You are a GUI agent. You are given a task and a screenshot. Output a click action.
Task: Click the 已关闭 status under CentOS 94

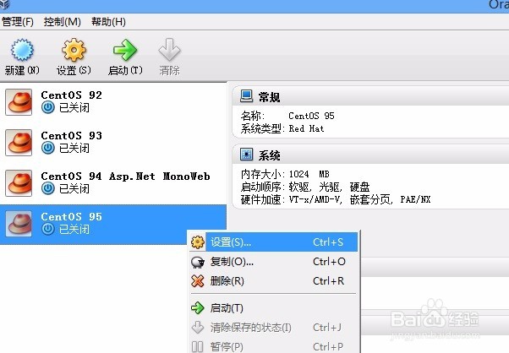[x=74, y=188]
